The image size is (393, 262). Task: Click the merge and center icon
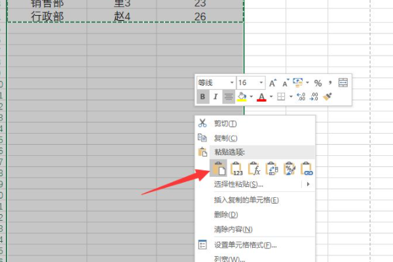pyautogui.click(x=343, y=83)
